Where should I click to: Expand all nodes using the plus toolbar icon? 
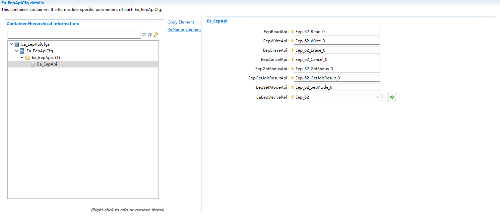coord(150,35)
